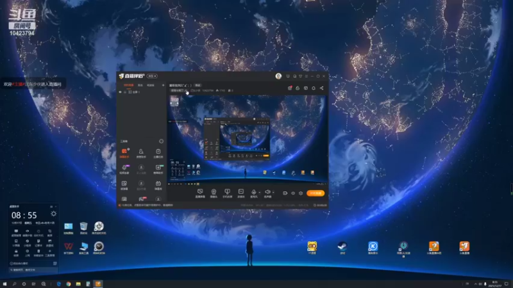Toggle recording with the camcorder icon

pyautogui.click(x=285, y=193)
